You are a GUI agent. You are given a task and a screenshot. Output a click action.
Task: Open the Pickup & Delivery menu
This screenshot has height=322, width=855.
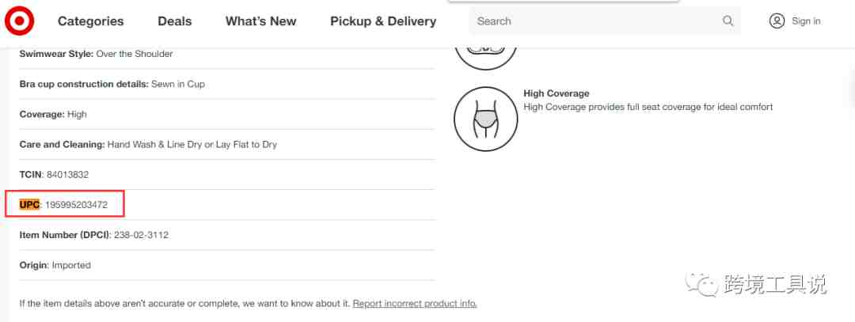click(x=383, y=21)
